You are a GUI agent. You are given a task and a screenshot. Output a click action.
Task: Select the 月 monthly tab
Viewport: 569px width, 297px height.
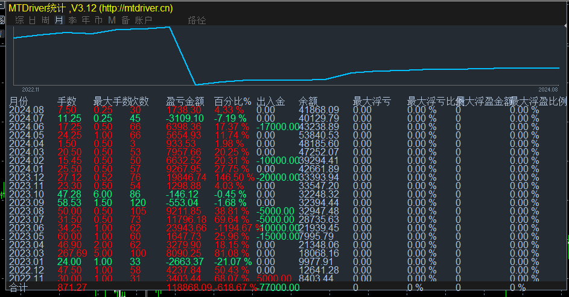click(59, 20)
